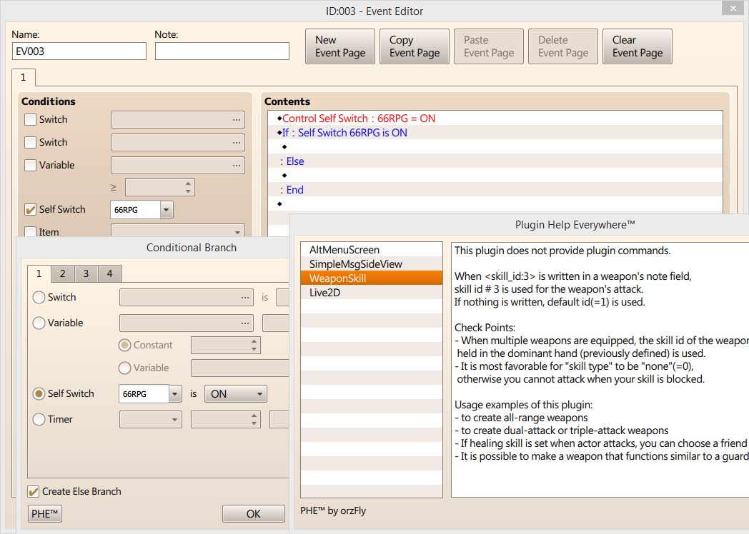Switch to Conditional Branch tab 2

coord(63,273)
